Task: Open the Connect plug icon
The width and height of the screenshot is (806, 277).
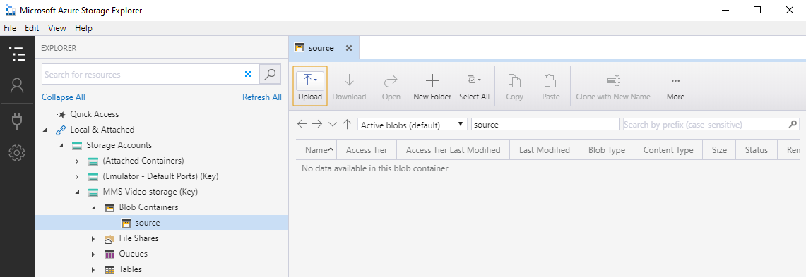Action: point(17,121)
